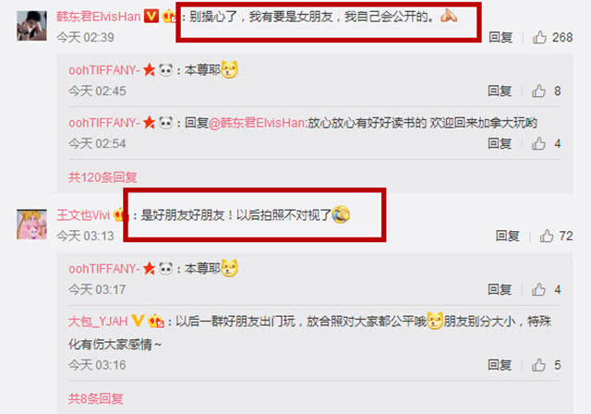Screen dimensions: 591x414
Task: Expand all 120 replies under the first comment
Action: tap(103, 177)
